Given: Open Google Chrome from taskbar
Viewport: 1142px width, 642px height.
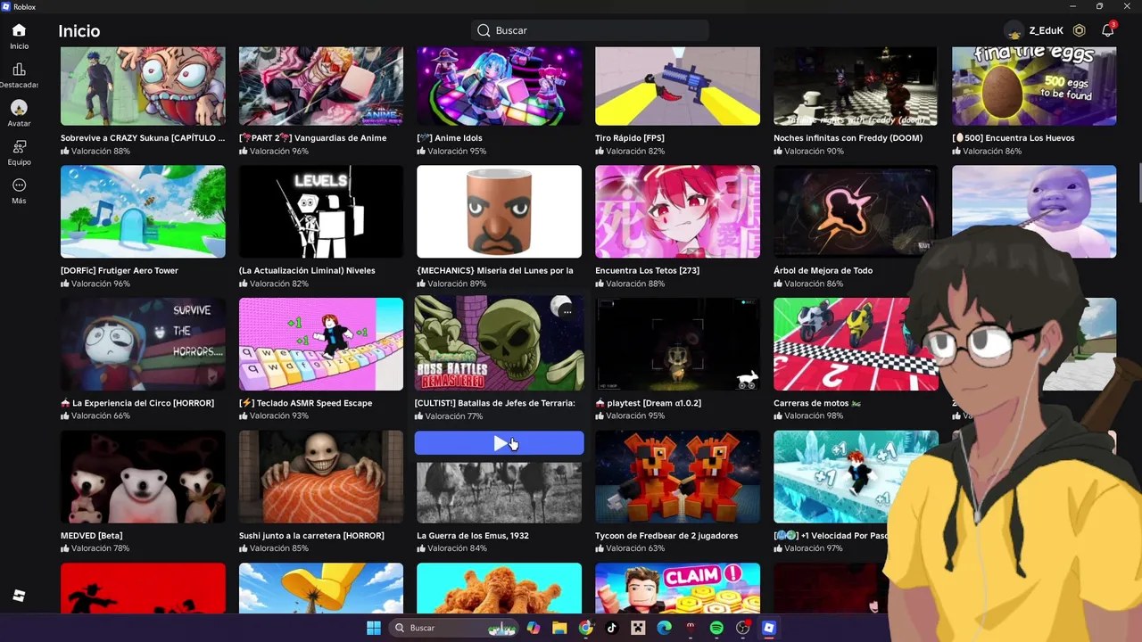Looking at the screenshot, I should click(x=585, y=628).
